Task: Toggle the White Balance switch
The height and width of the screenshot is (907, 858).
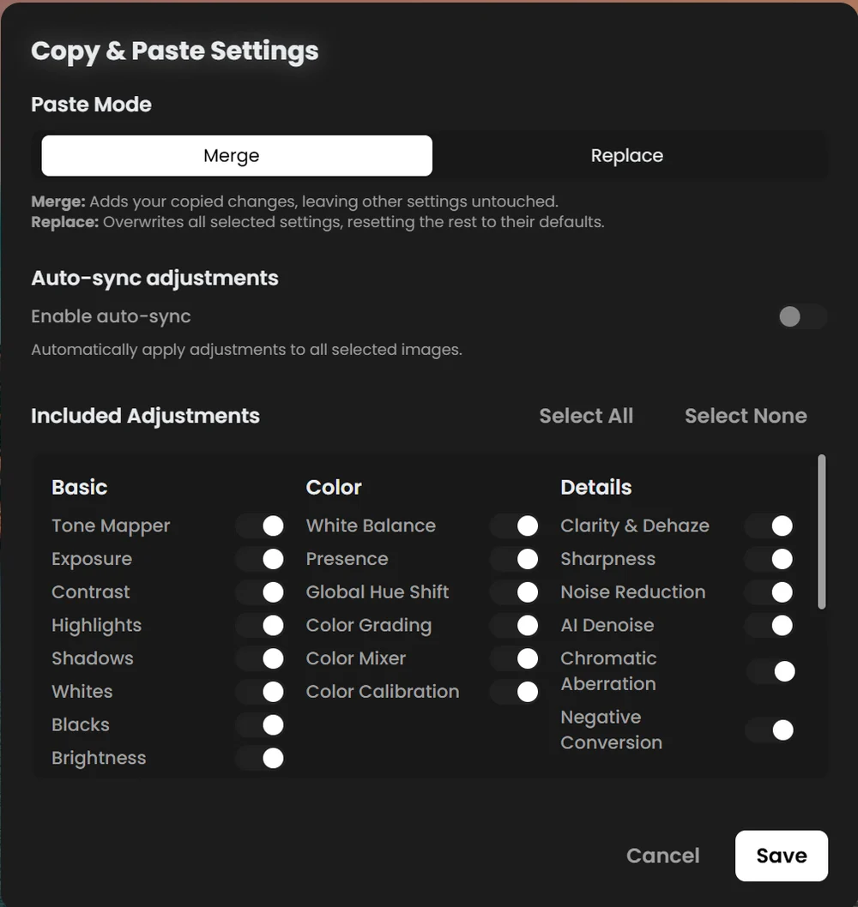Action: click(515, 526)
